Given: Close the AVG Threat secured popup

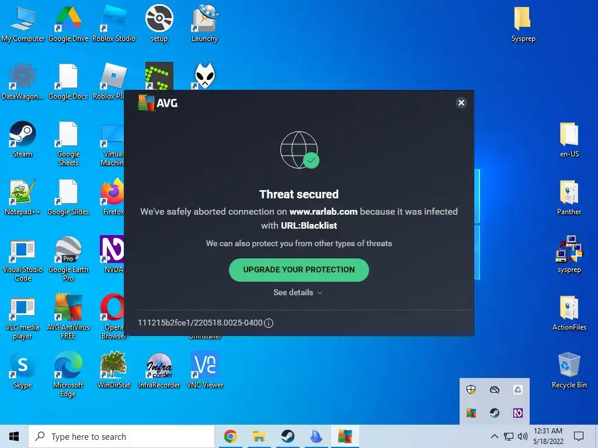Looking at the screenshot, I should (x=461, y=103).
